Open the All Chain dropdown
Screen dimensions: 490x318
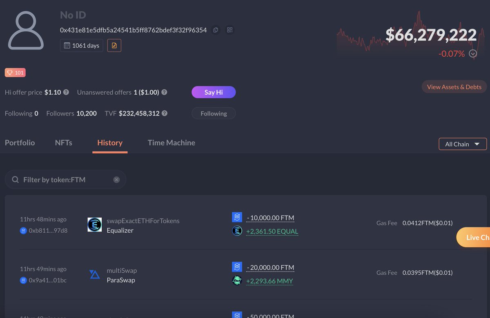tap(463, 144)
